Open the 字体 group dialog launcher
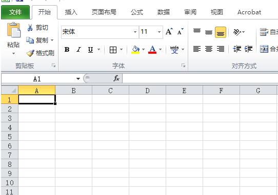 click(x=183, y=66)
